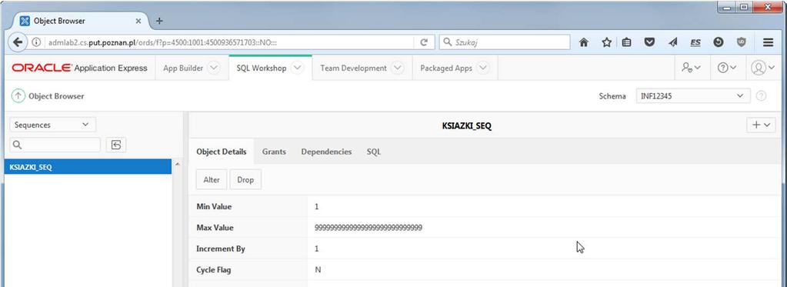This screenshot has width=787, height=287.
Task: Open the plus create object menu
Action: pos(761,125)
